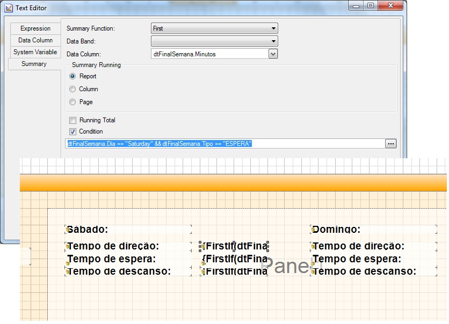This screenshot has width=449, height=324.
Task: Open the empty Data Band dropdown
Action: coord(214,41)
